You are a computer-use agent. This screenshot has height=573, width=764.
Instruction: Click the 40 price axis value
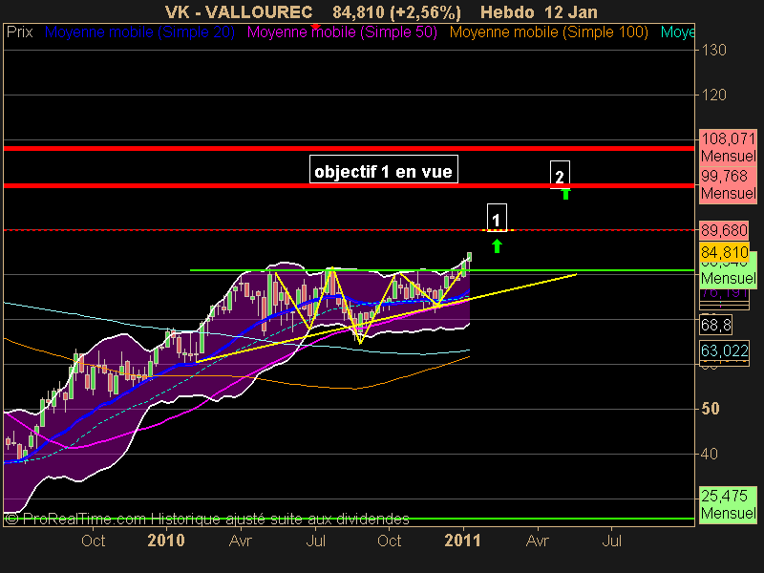click(x=710, y=454)
